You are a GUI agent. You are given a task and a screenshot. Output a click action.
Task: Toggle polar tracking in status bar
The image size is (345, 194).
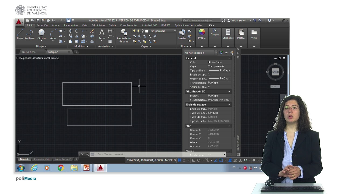199,160
